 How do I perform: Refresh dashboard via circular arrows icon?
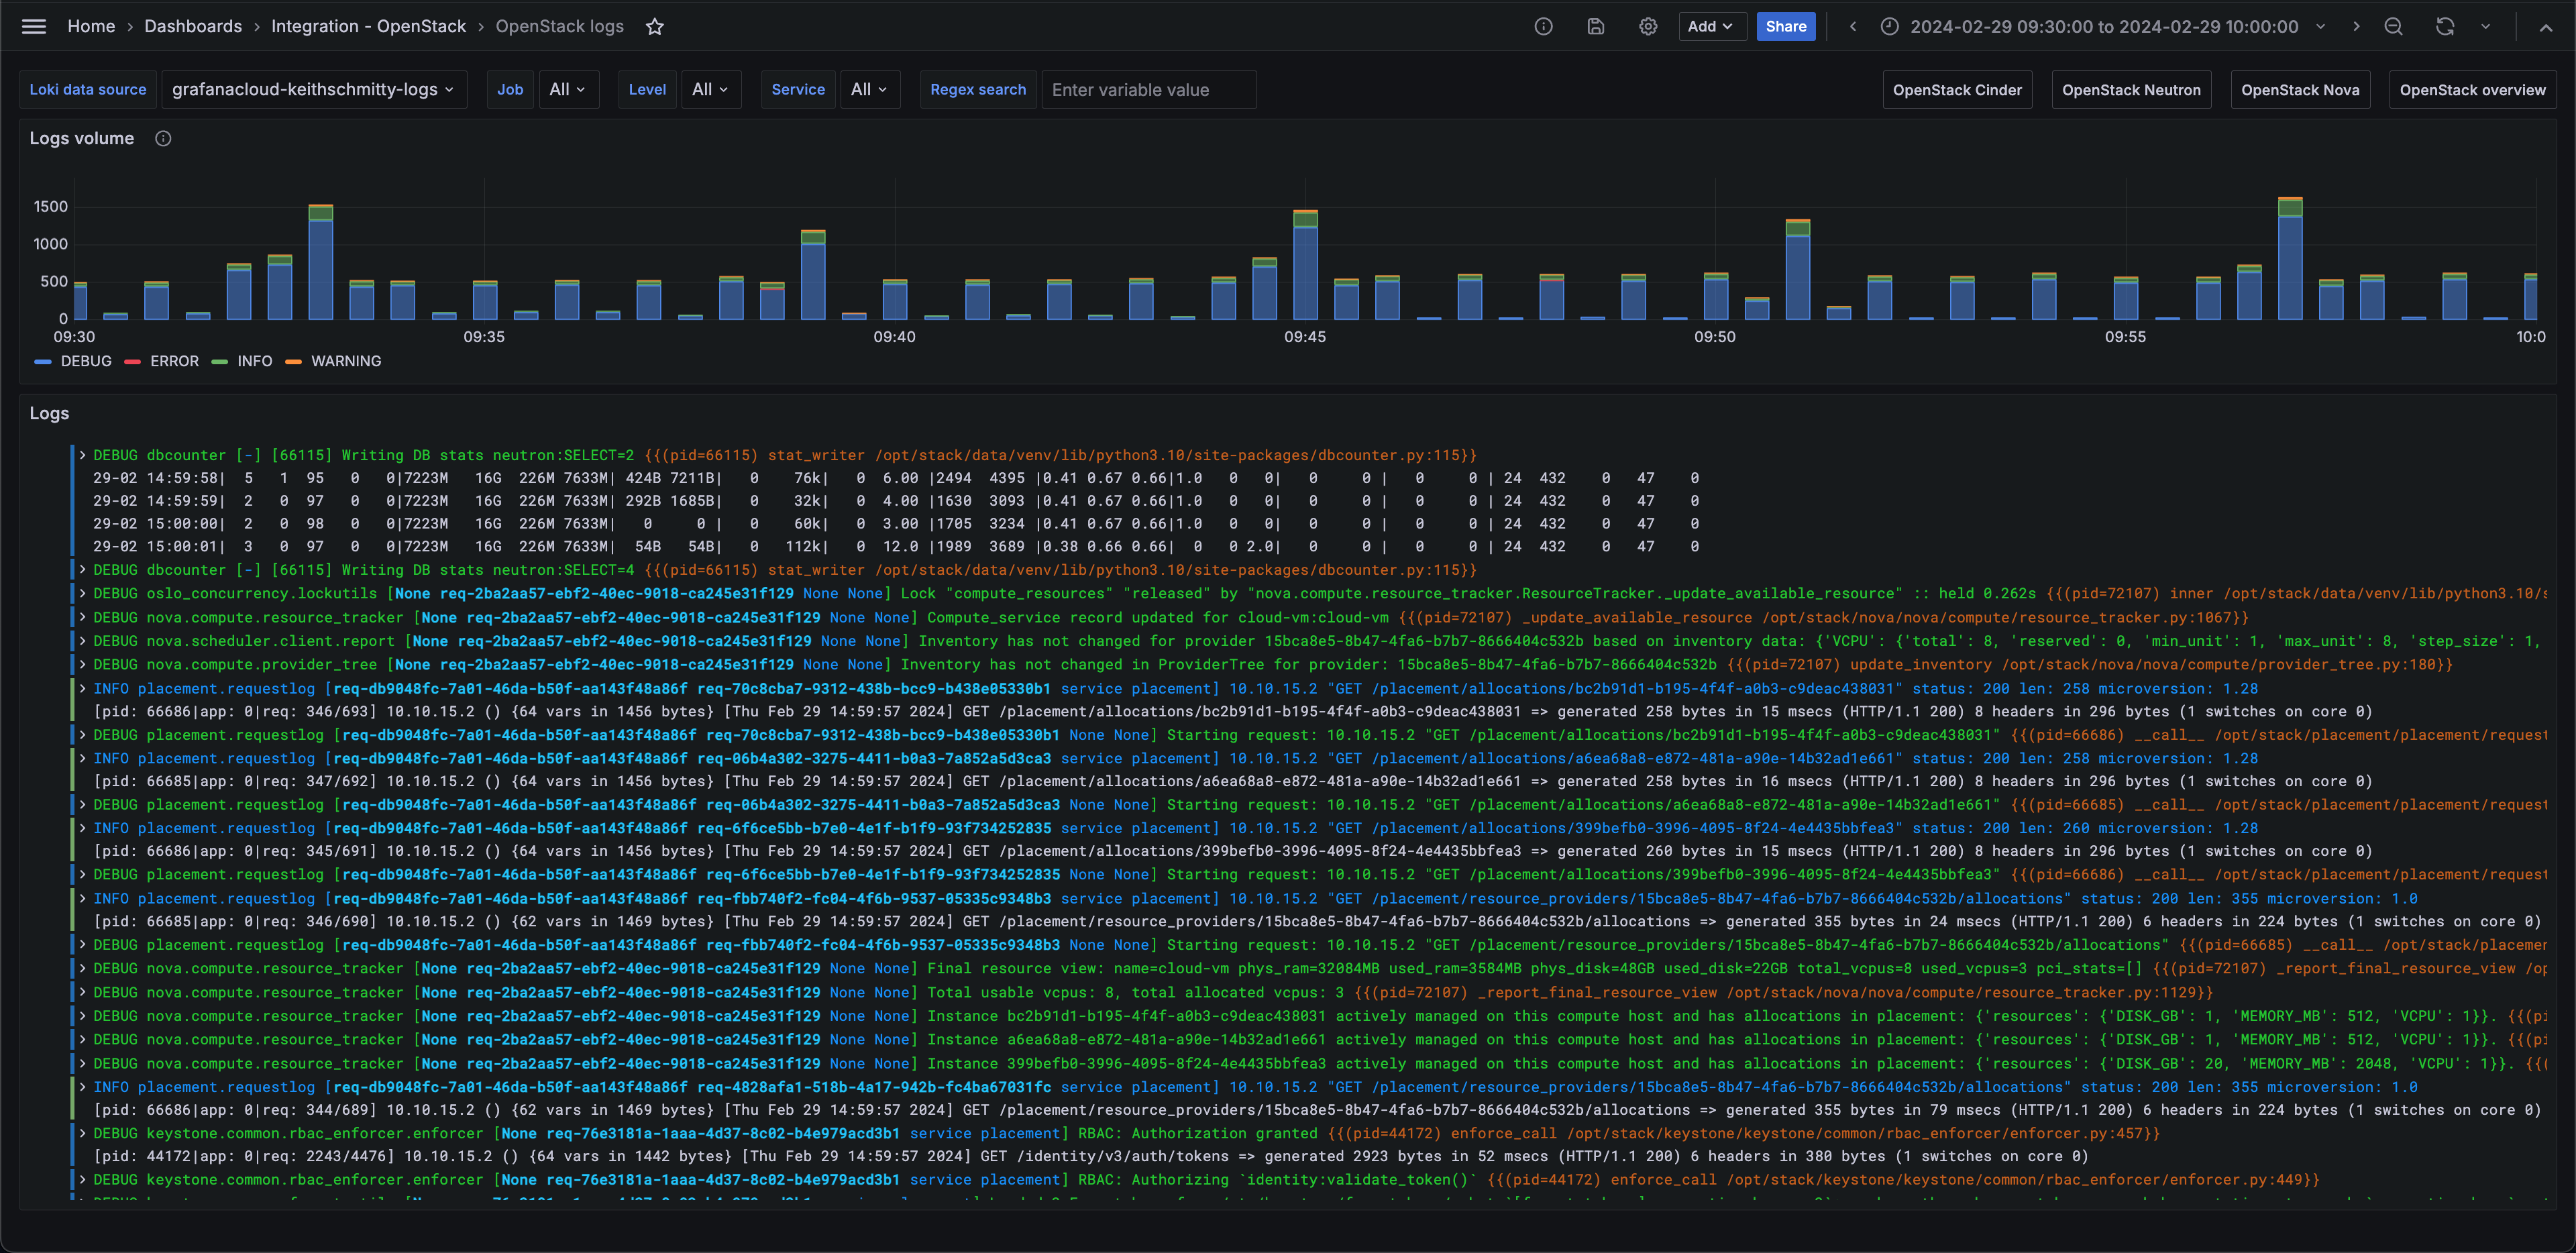pyautogui.click(x=2444, y=27)
